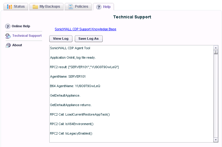Open SonicWALL CDP Support Knowledge Base link
This screenshot has width=222, height=147.
85,29
